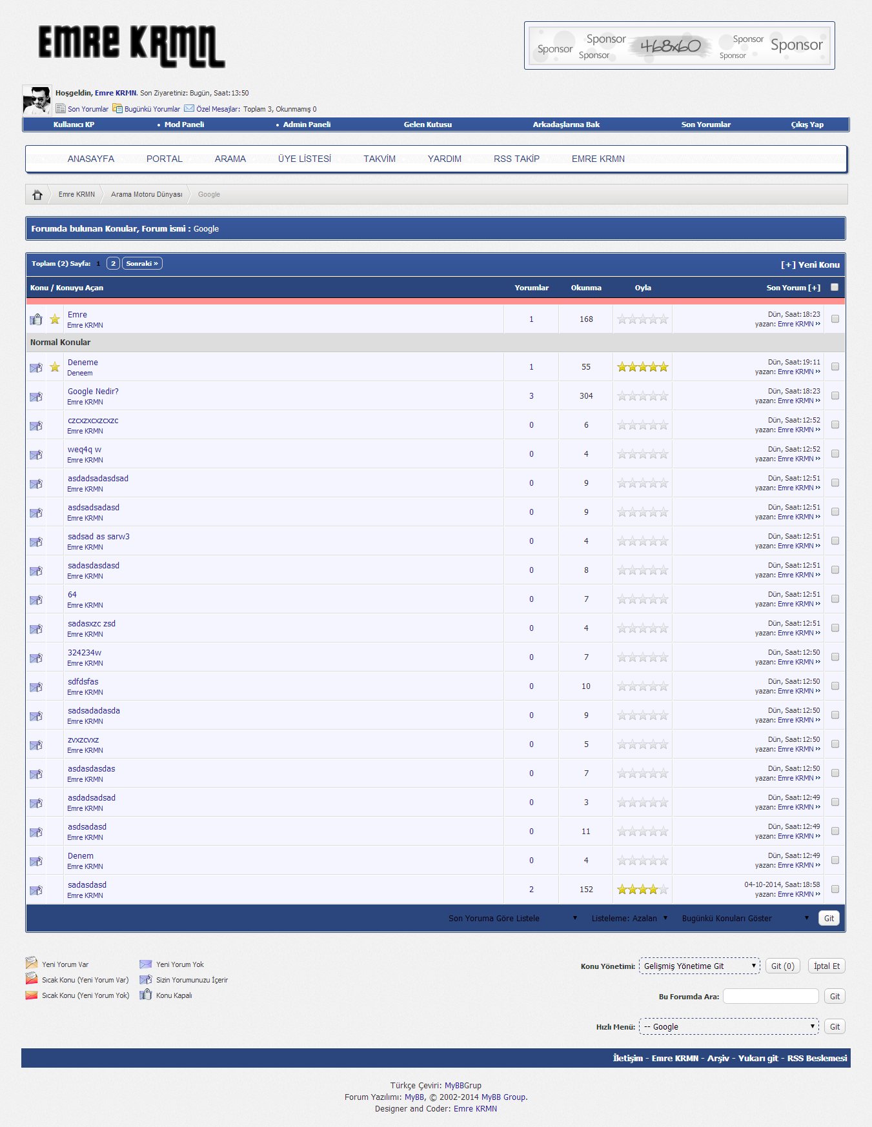Click the Çıkış Yap link
Screen dimensions: 872x1127
coord(807,125)
